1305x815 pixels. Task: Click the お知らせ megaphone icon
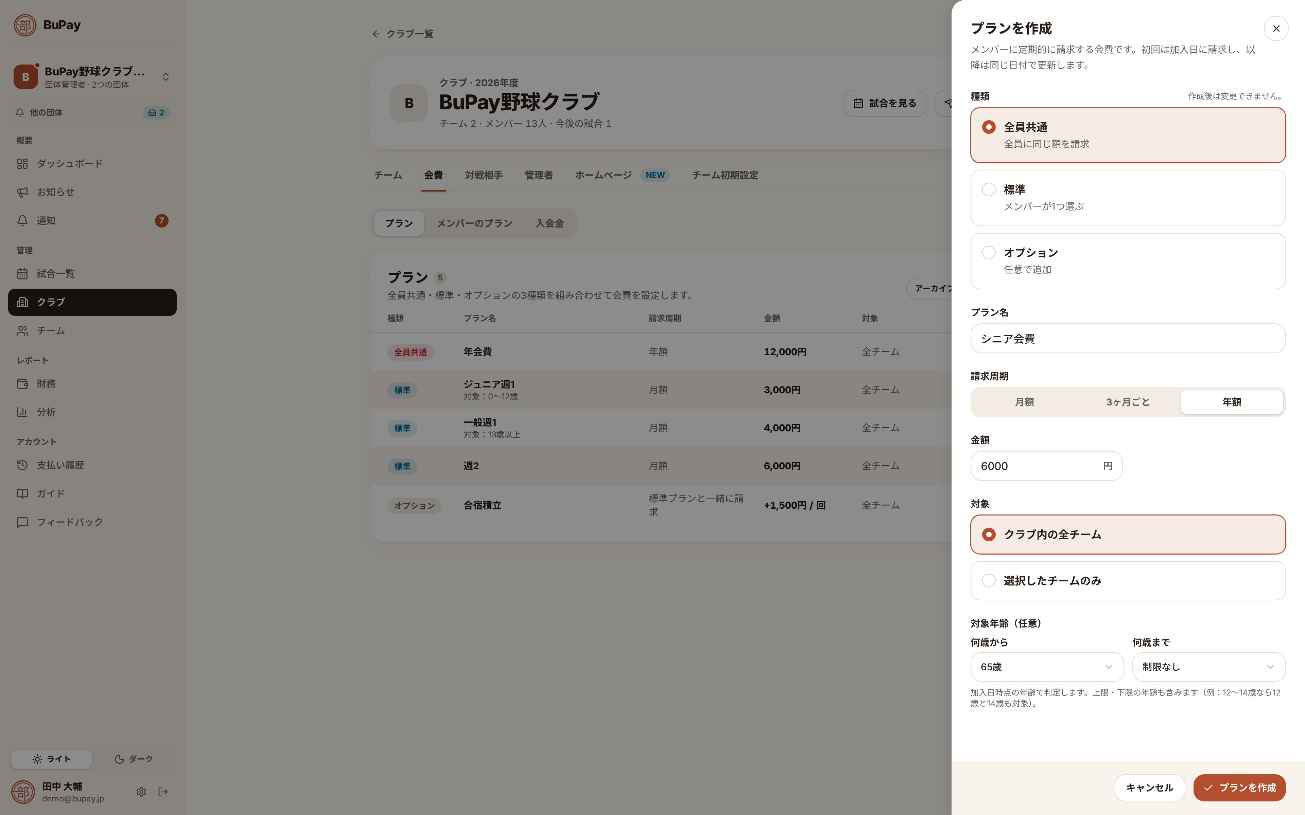click(22, 192)
